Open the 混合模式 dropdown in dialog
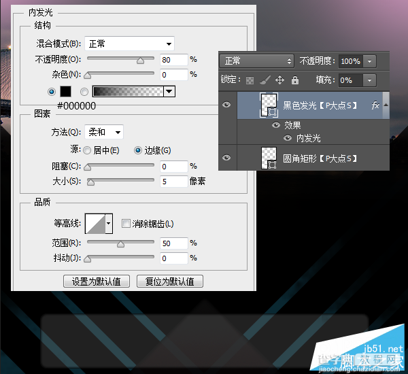 (130, 44)
